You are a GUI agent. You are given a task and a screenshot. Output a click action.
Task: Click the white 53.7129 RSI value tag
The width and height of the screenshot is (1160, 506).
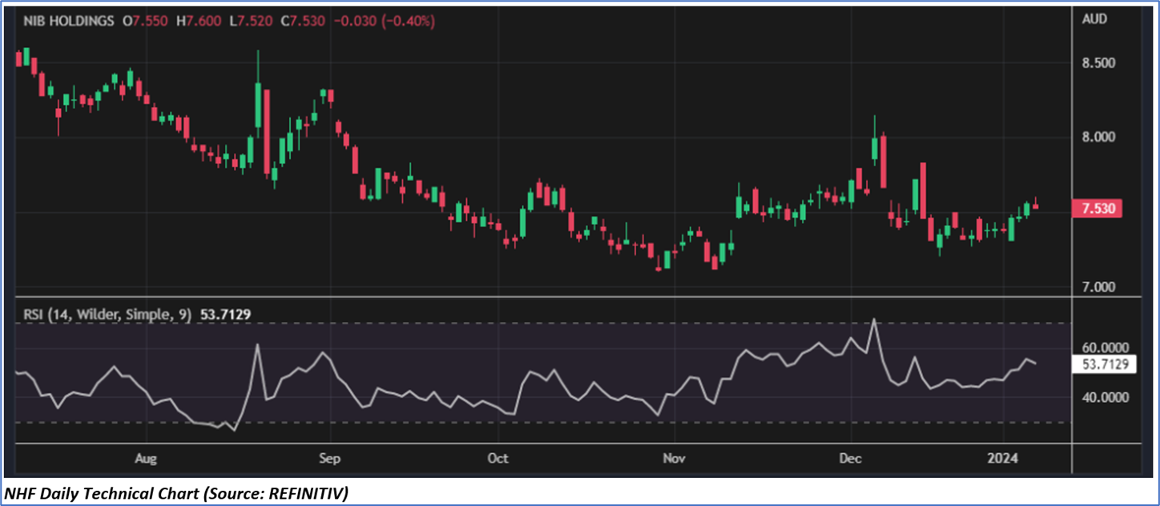click(x=1104, y=364)
